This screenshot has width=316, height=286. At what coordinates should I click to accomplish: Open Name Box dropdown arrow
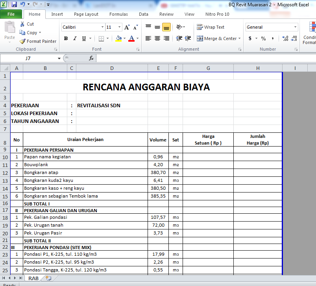(x=59, y=58)
